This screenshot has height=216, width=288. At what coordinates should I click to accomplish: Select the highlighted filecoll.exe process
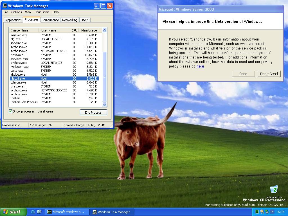[x=54, y=78]
